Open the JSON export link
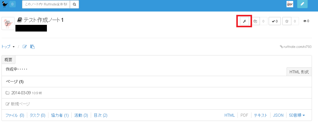 click(x=278, y=115)
